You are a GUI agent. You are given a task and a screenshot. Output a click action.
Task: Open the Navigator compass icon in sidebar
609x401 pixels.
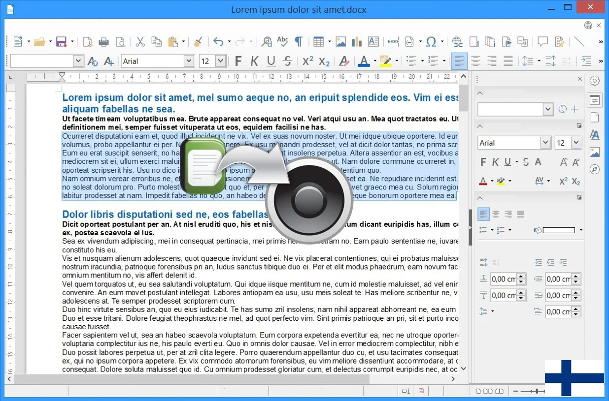click(595, 169)
